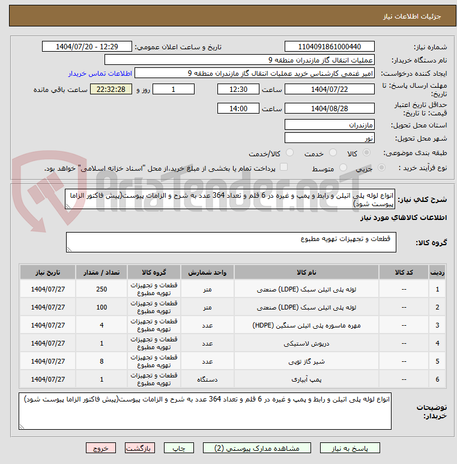Click the گروه کالا column header

(x=154, y=272)
